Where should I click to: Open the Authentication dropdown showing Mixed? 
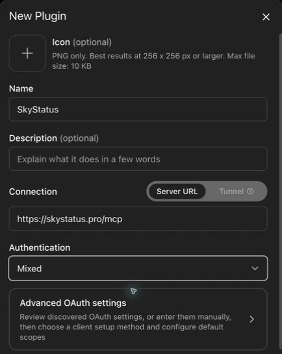tap(138, 268)
